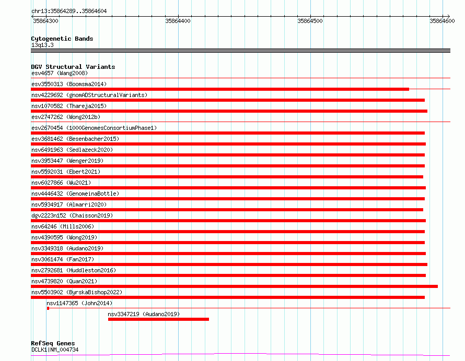
Task: Select the nsv2792681 (Huddleston2016) label
Action: click(74, 270)
